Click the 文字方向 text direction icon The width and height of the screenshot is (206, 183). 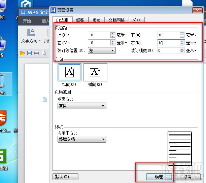tap(31, 32)
